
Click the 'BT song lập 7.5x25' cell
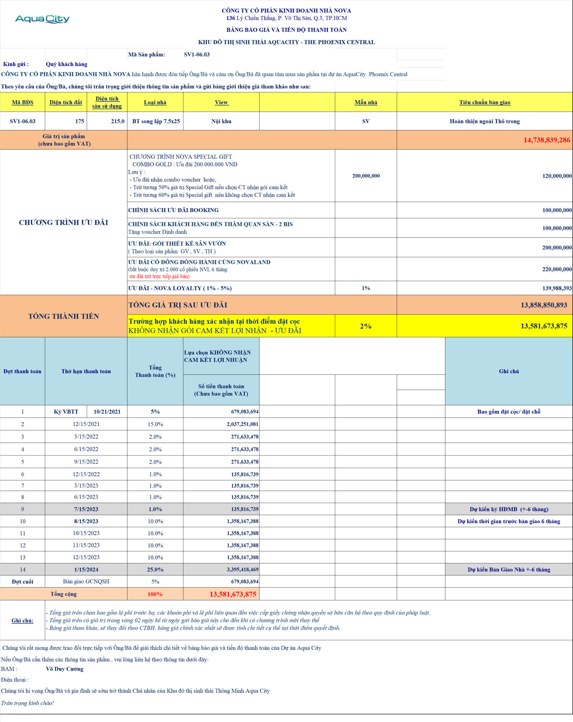tap(156, 121)
